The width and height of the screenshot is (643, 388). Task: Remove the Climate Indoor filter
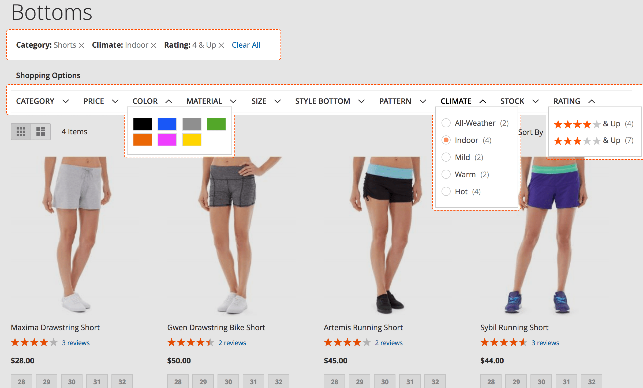tap(154, 45)
